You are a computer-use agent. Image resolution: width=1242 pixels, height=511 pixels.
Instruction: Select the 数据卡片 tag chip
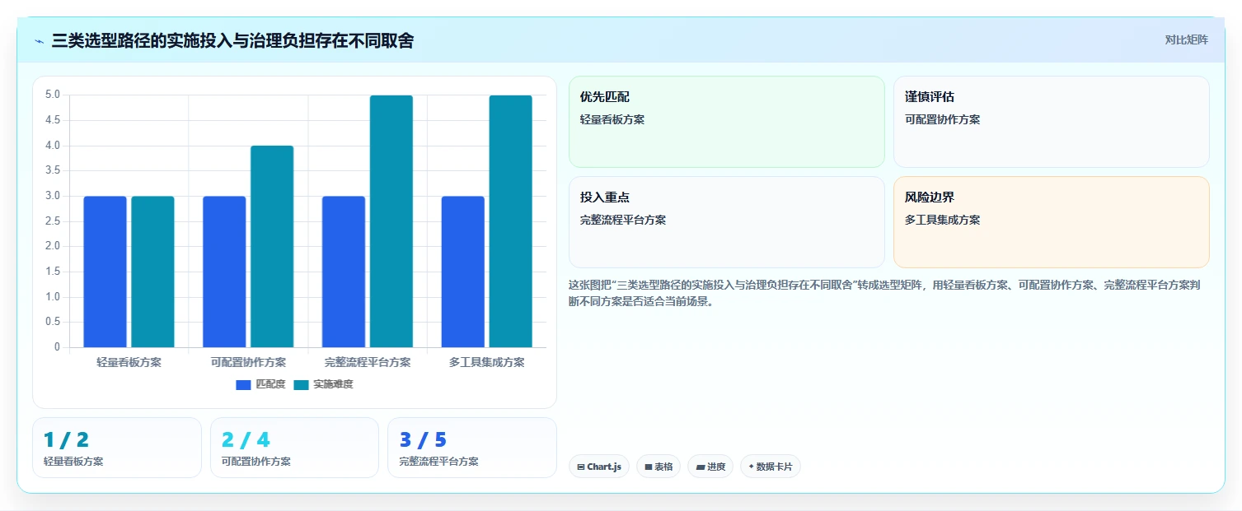coord(771,467)
